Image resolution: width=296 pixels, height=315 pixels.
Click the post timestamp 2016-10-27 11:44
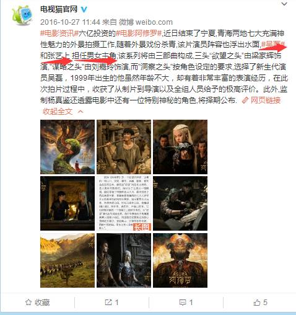(x=70, y=22)
